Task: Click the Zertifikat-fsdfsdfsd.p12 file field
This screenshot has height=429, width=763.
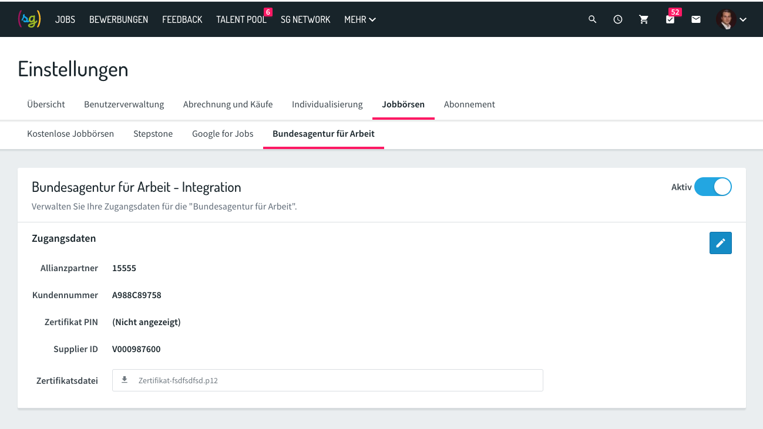Action: (x=328, y=380)
